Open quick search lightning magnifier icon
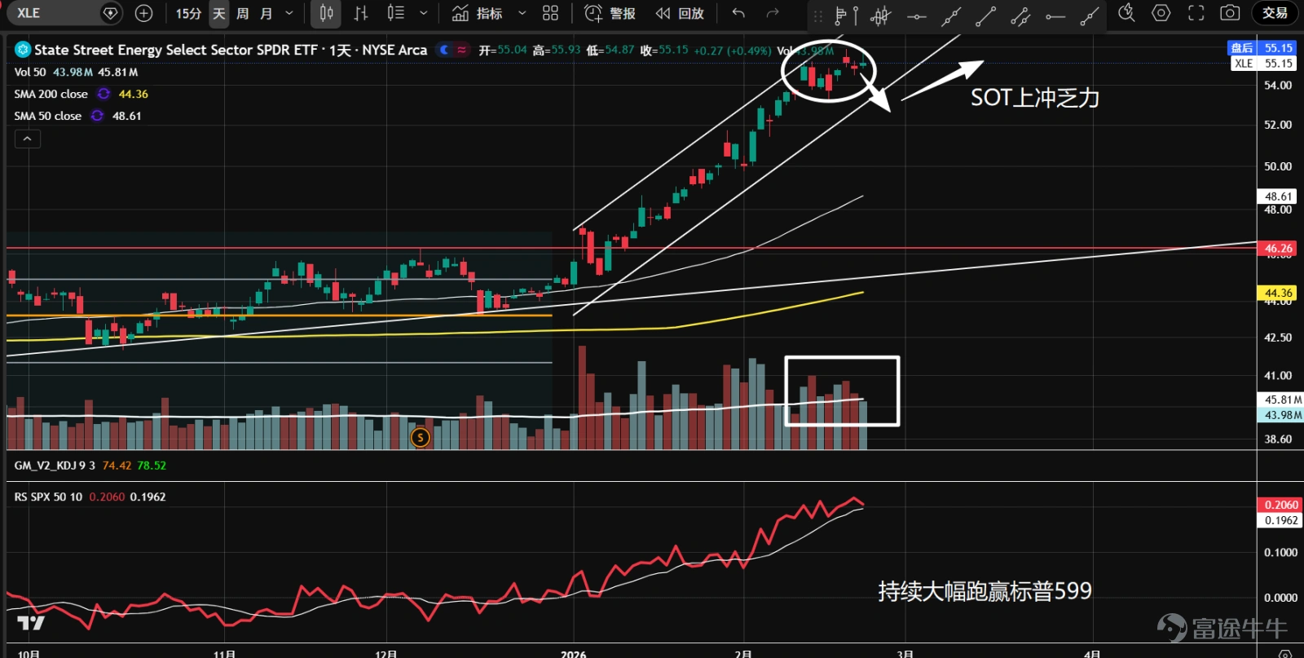The height and width of the screenshot is (658, 1304). point(1126,13)
